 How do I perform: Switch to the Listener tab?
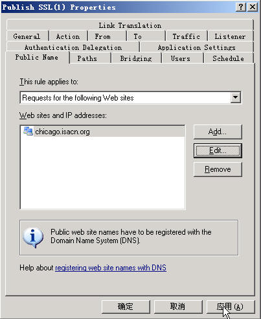coord(230,36)
